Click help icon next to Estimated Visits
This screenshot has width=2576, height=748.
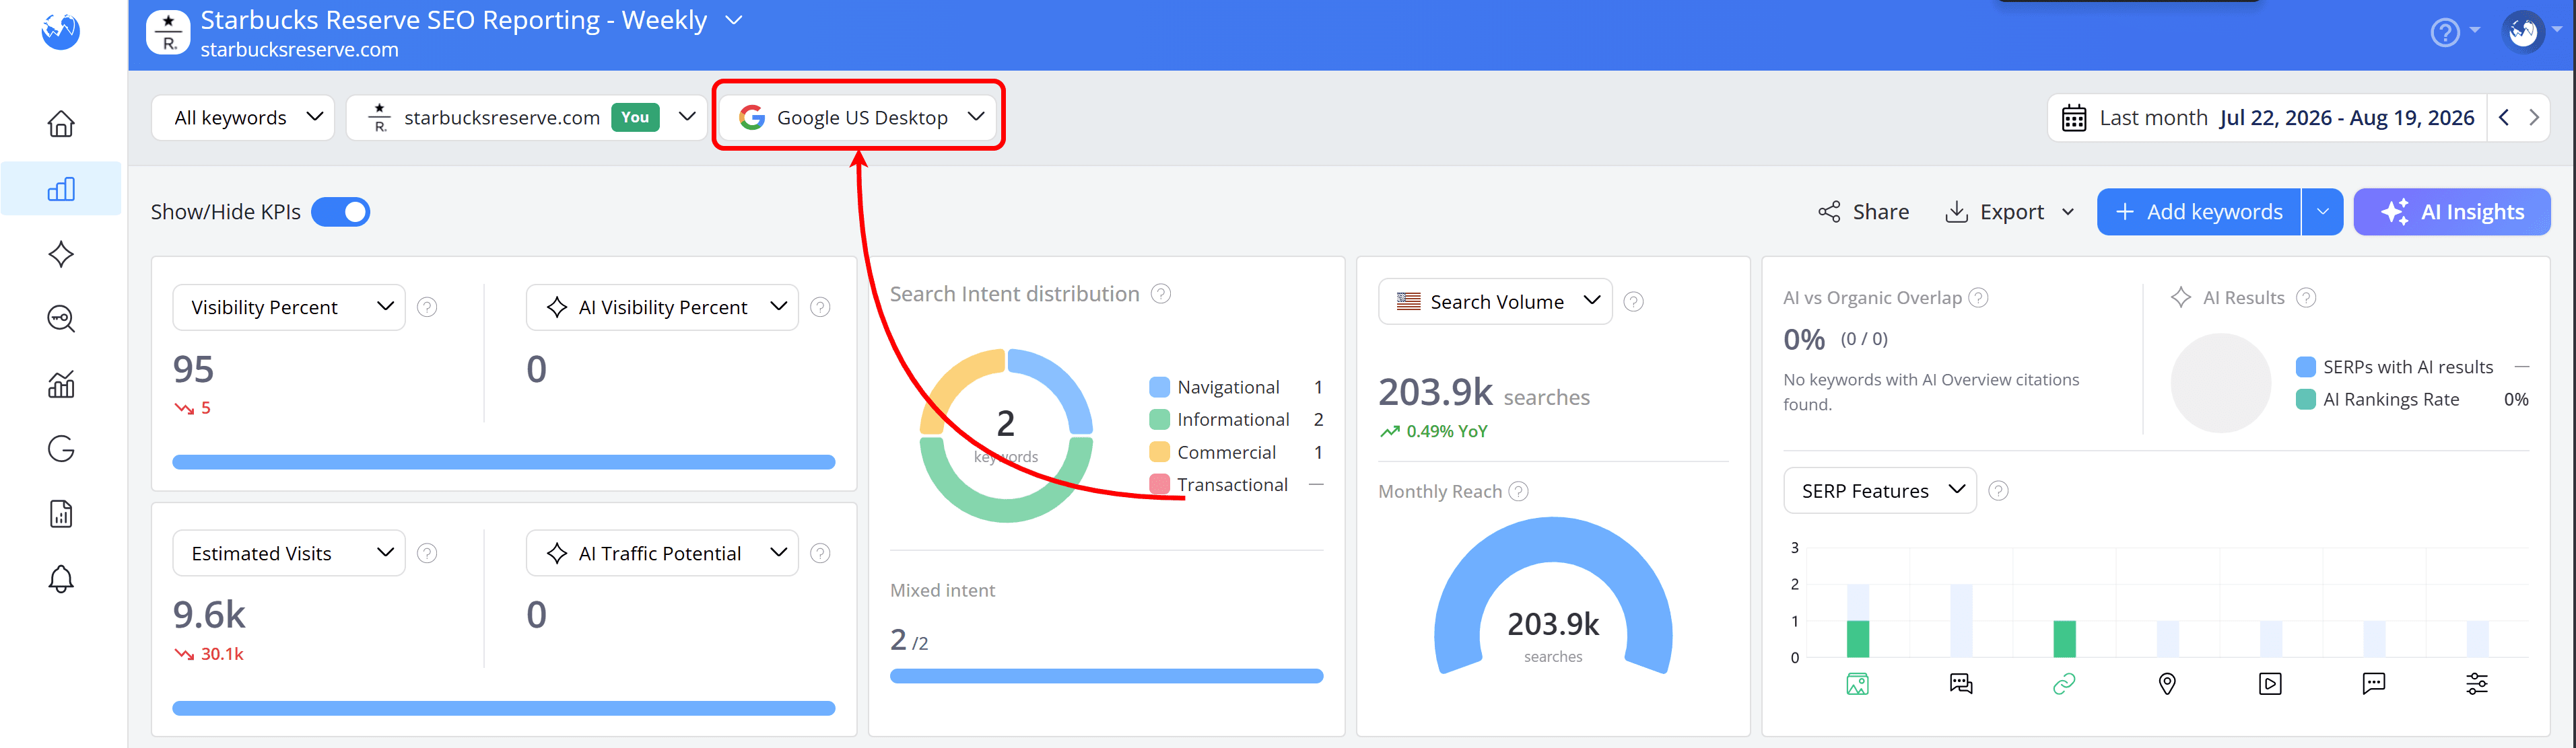[427, 552]
